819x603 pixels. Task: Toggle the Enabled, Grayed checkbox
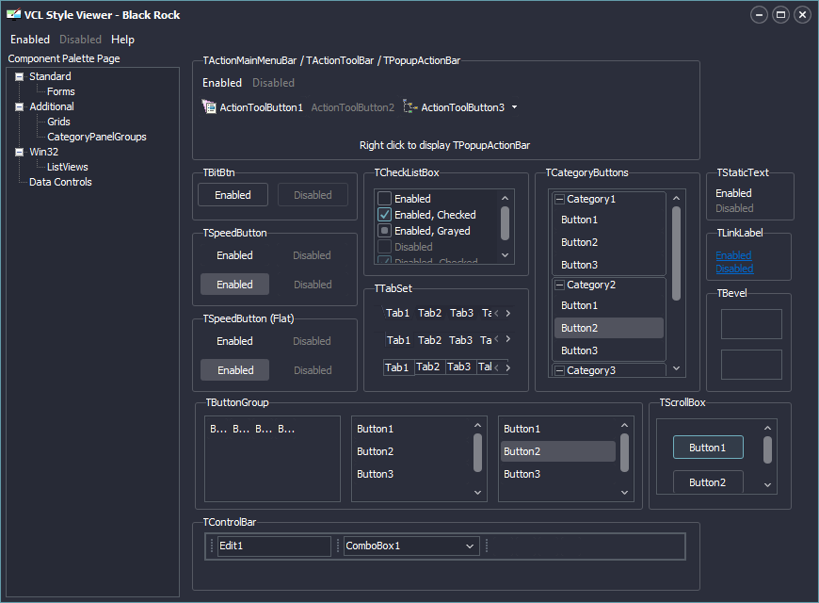[384, 231]
